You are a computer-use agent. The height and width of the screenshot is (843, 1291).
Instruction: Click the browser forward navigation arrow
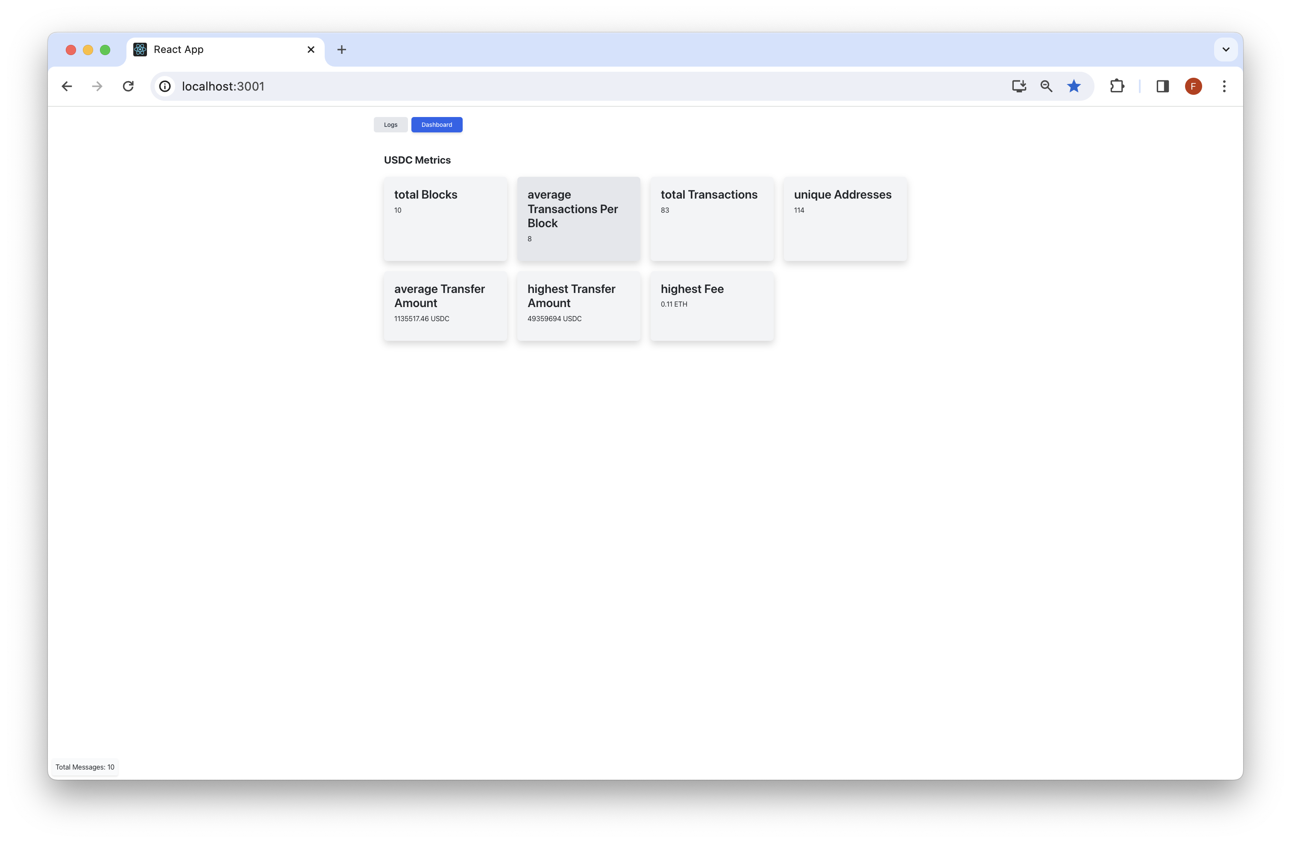point(98,85)
